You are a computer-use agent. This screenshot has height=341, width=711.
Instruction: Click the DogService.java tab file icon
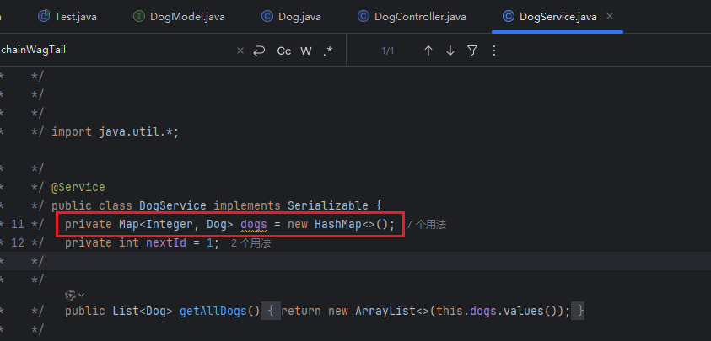[x=508, y=16]
